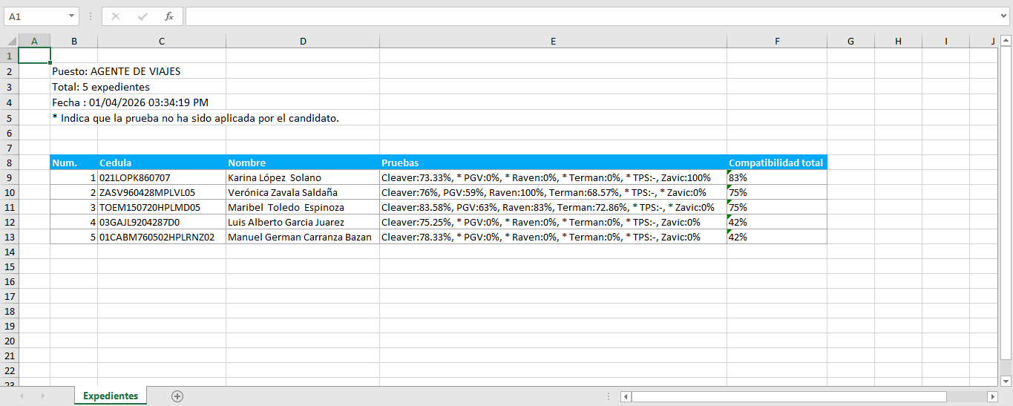1013x406 pixels.
Task: Select cell with Karina López Solano
Action: tap(302, 177)
